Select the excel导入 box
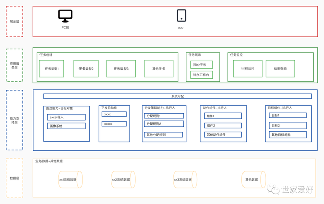The width and height of the screenshot is (324, 204). coord(66,117)
